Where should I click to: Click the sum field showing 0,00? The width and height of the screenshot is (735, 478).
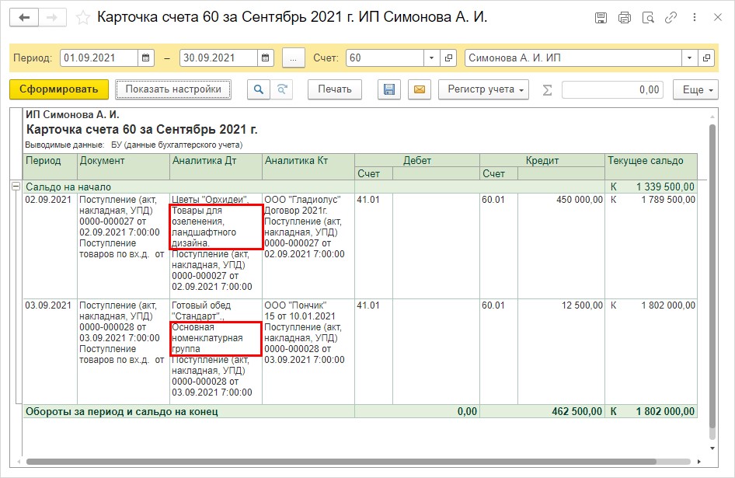tap(612, 89)
